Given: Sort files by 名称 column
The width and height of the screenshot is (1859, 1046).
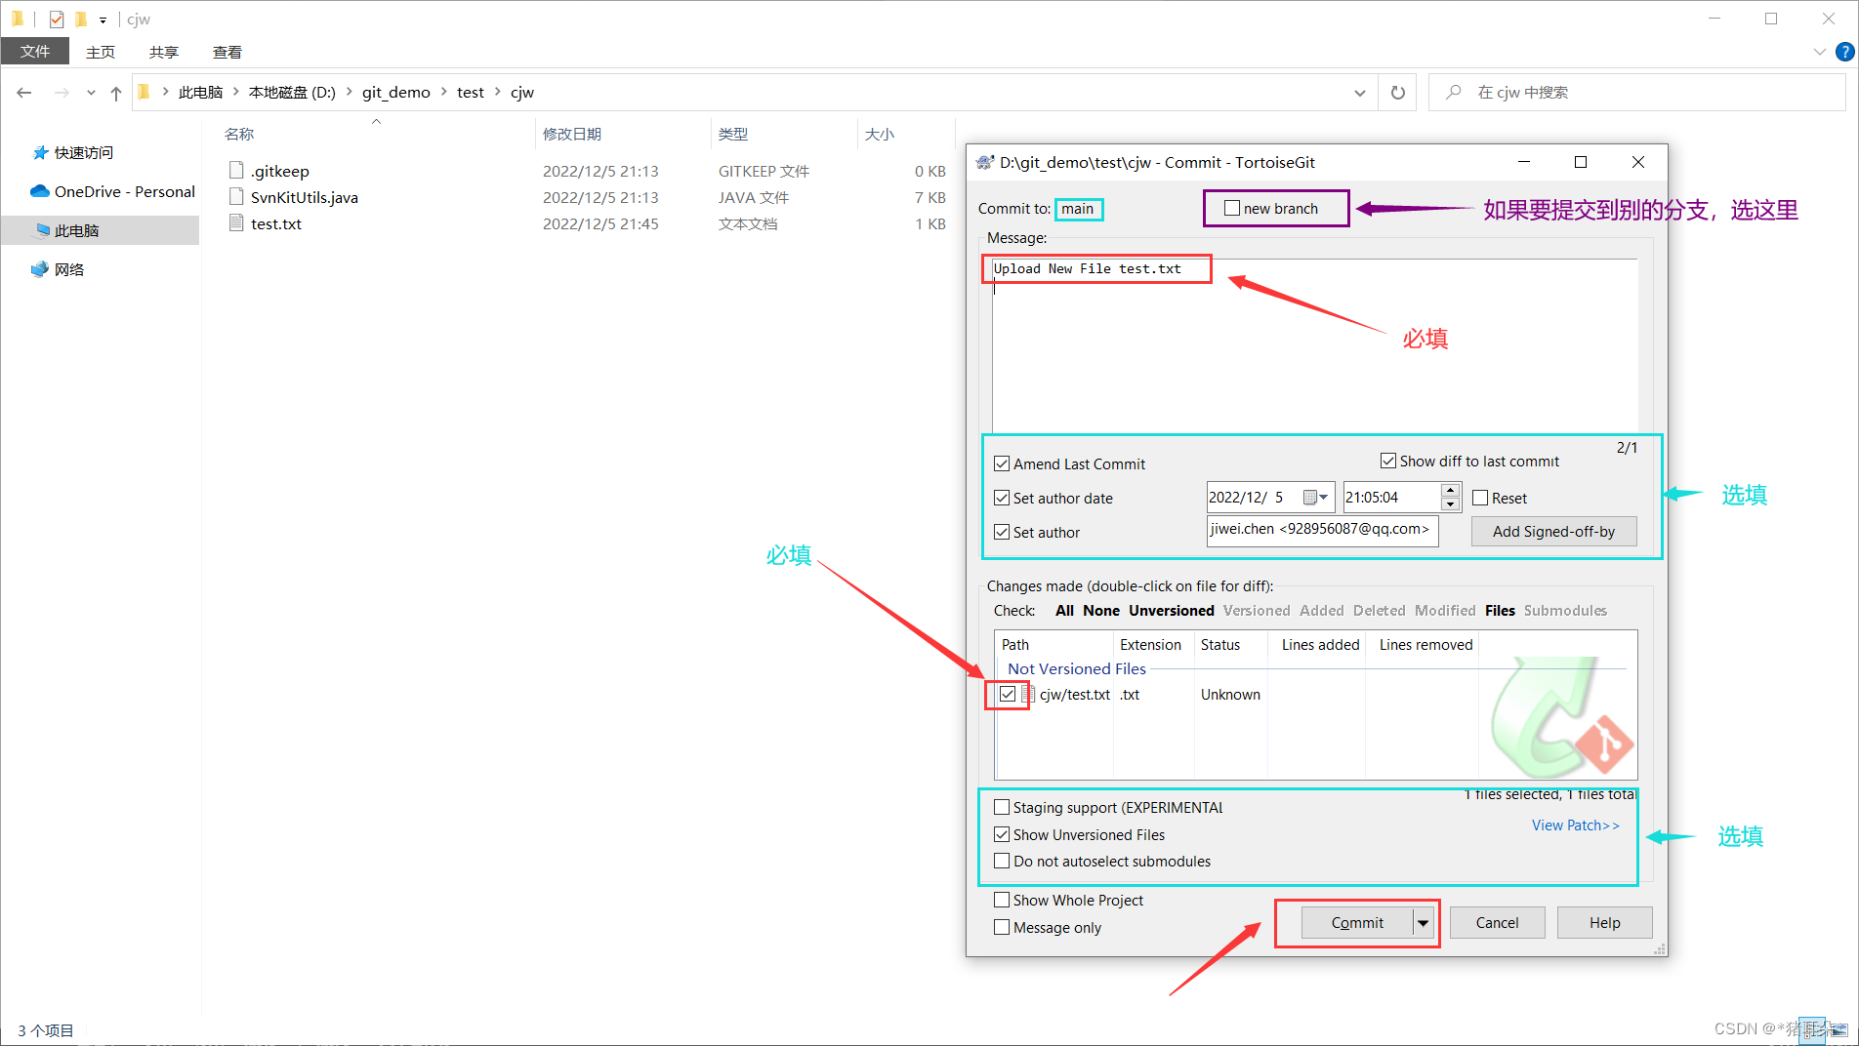Looking at the screenshot, I should (x=239, y=134).
